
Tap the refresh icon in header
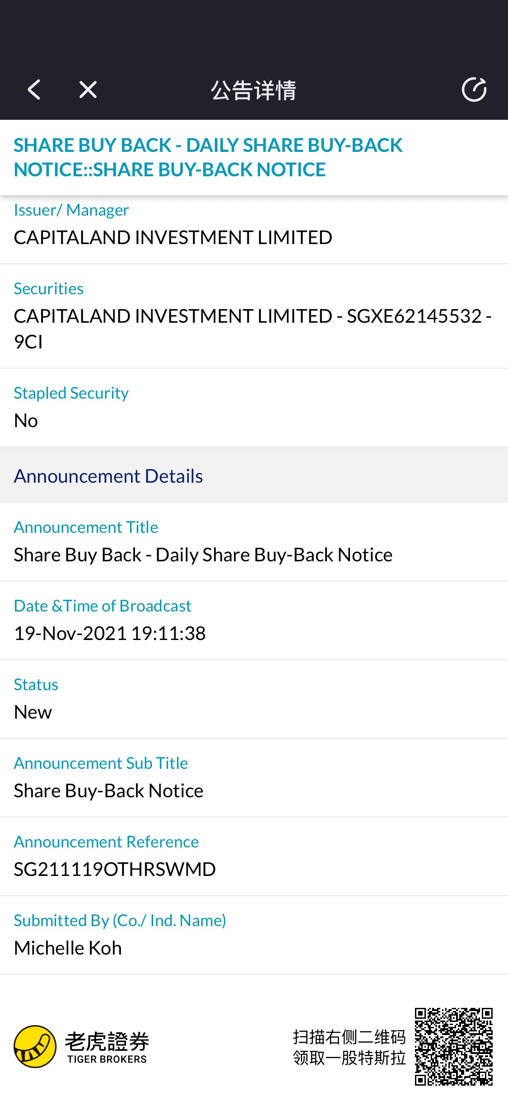[474, 89]
